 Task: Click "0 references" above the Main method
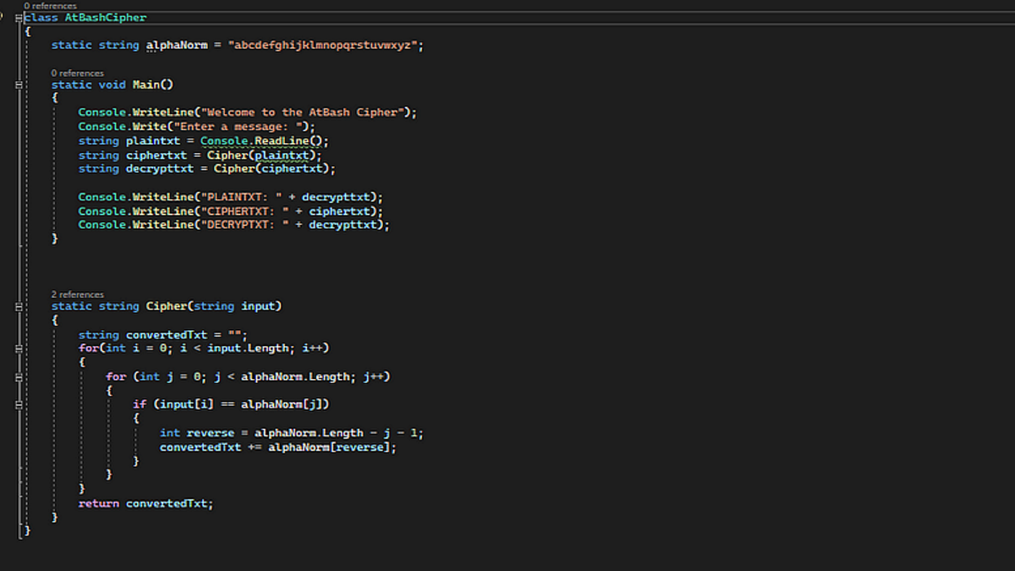(78, 73)
